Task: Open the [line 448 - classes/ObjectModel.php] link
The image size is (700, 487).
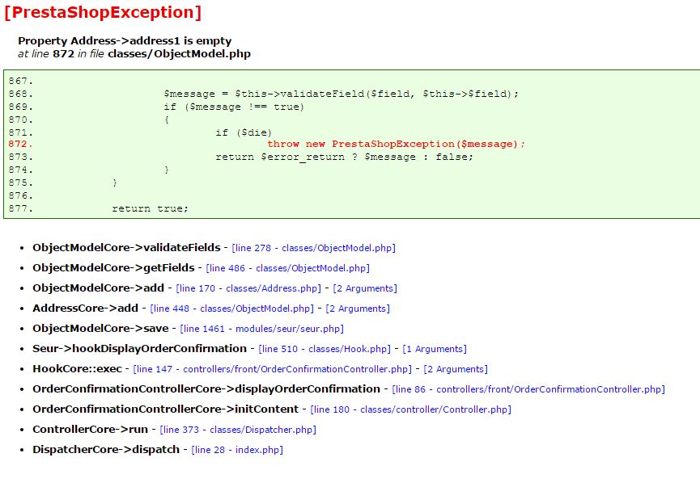Action: 231,309
